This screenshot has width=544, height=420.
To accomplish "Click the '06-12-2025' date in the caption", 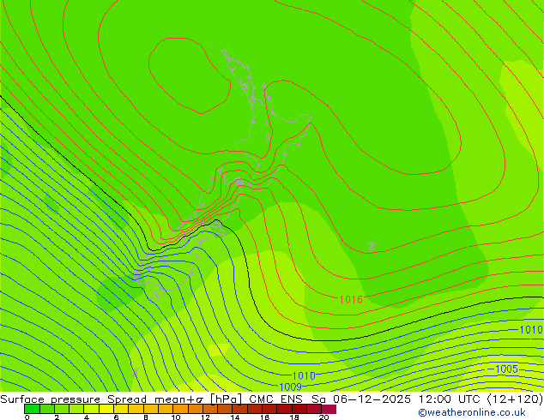I will 372,399.
